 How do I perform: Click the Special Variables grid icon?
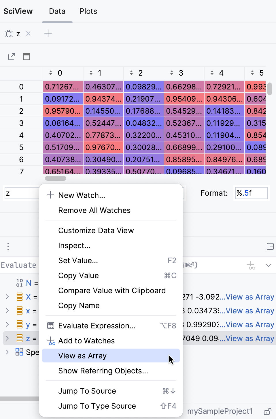tap(19, 352)
